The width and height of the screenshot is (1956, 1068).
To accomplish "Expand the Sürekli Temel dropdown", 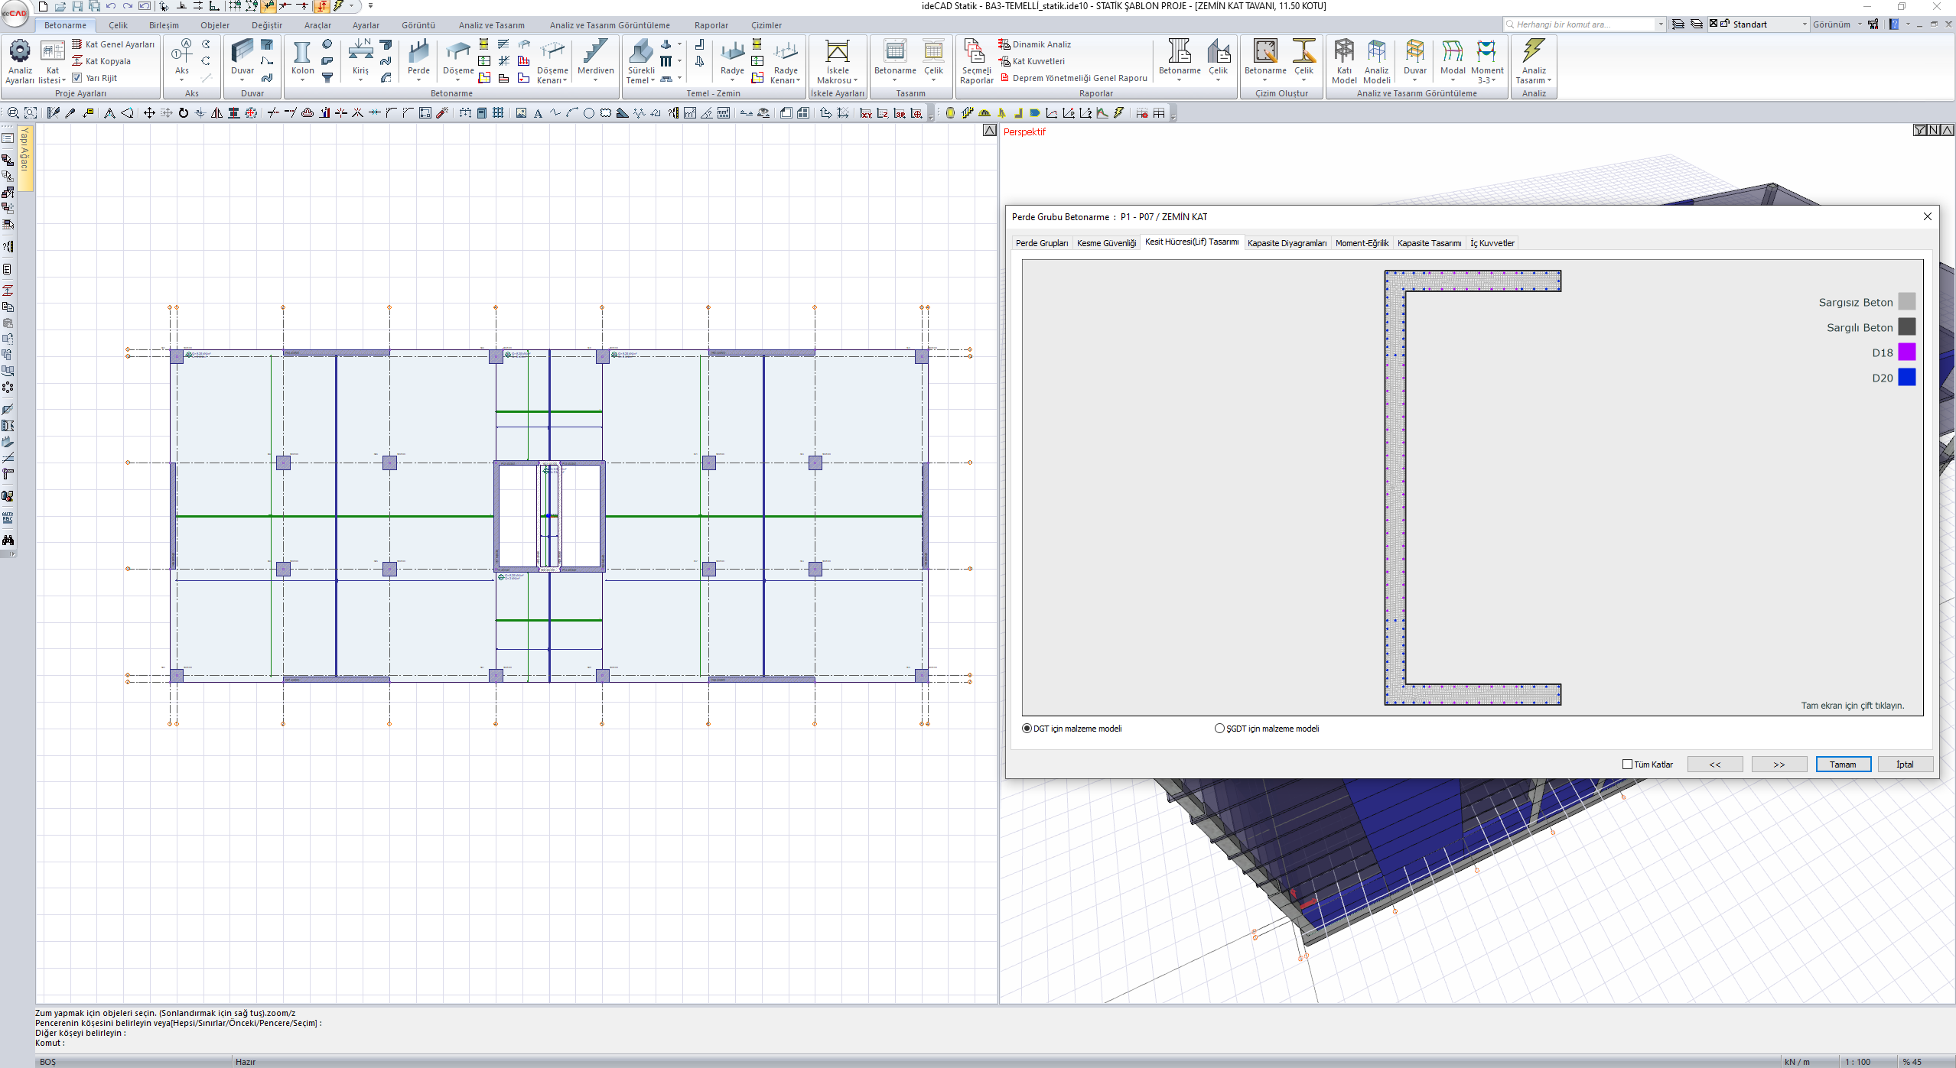I will [653, 80].
